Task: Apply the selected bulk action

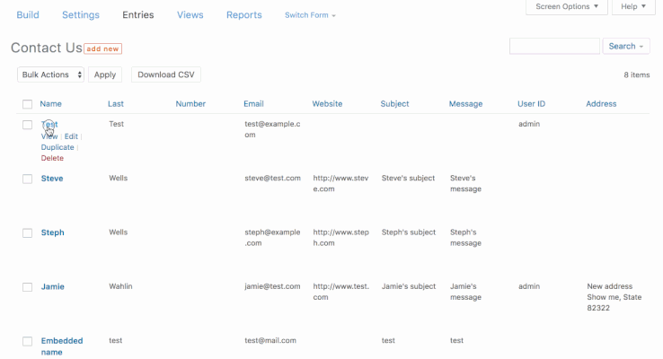Action: (105, 74)
